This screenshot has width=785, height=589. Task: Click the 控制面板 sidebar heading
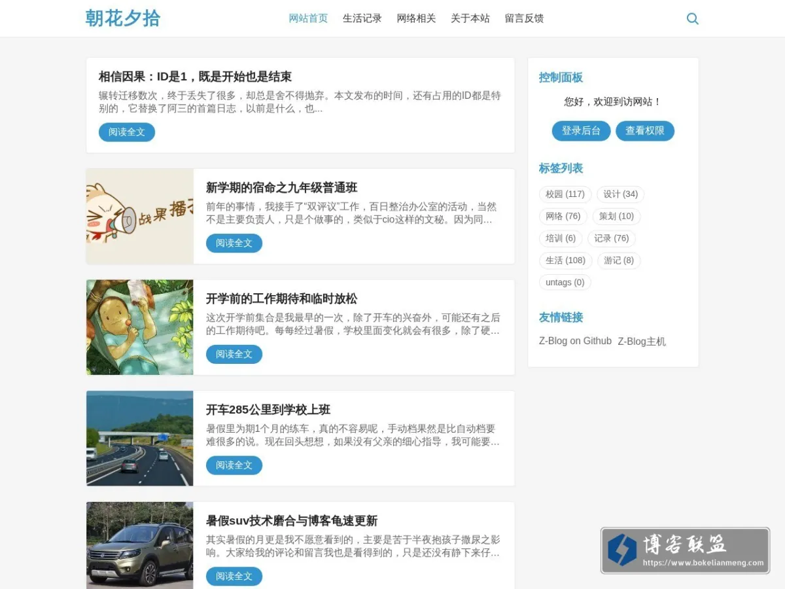[x=561, y=78]
